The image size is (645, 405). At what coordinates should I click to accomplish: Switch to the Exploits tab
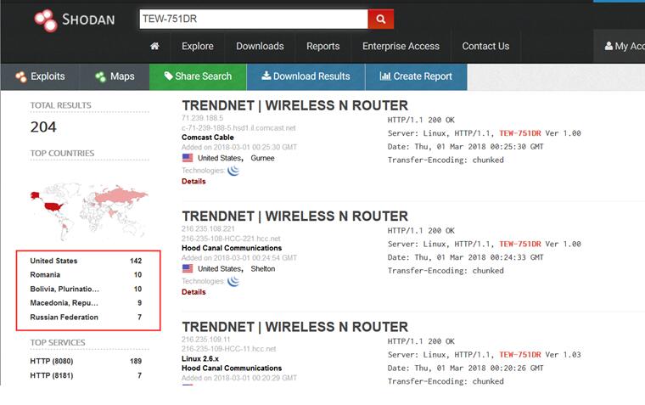pyautogui.click(x=40, y=76)
